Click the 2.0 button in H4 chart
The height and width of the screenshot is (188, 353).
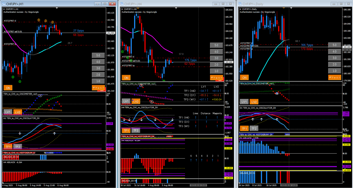click(217, 65)
